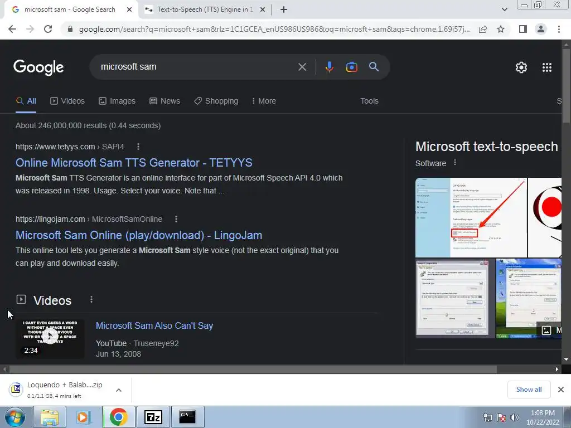The image size is (571, 428).
Task: Click the address bar URL
Action: coord(274,29)
